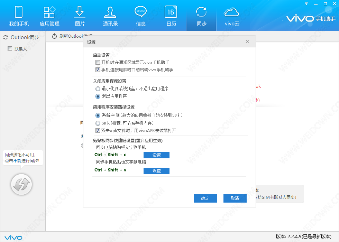Click the 同步电脑粘贴板文字到手机 label
The image size is (339, 242).
coord(122,147)
